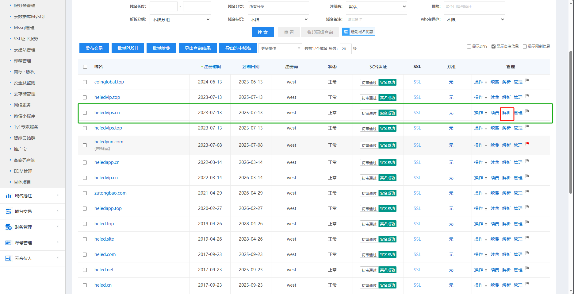Sort by 注册时间 column arrow
Screen dimensions: 574x294
(202, 67)
